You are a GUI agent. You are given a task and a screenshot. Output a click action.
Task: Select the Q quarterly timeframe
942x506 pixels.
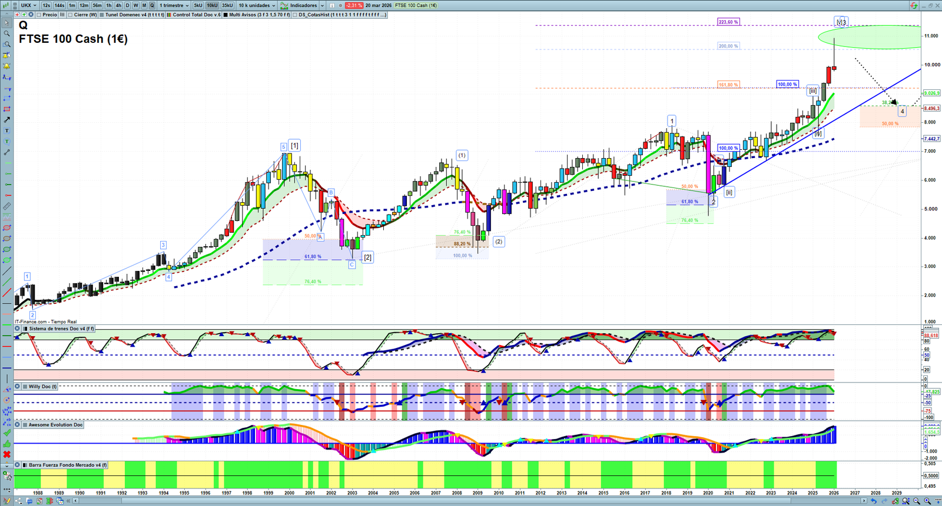[x=152, y=5]
